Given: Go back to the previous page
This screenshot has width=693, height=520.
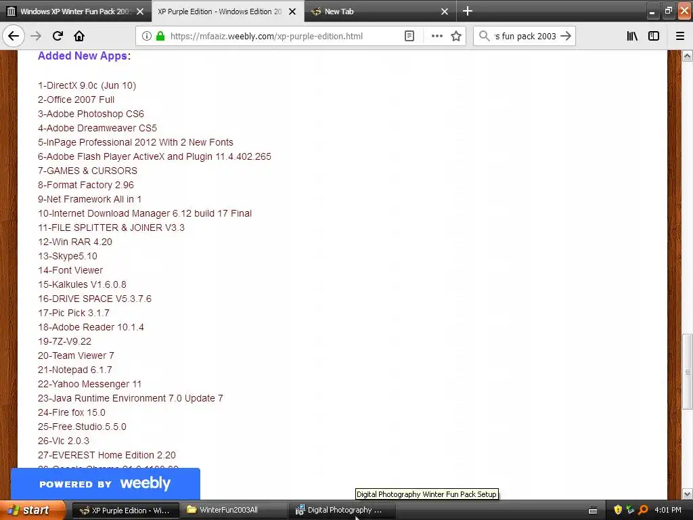Looking at the screenshot, I should (x=14, y=37).
